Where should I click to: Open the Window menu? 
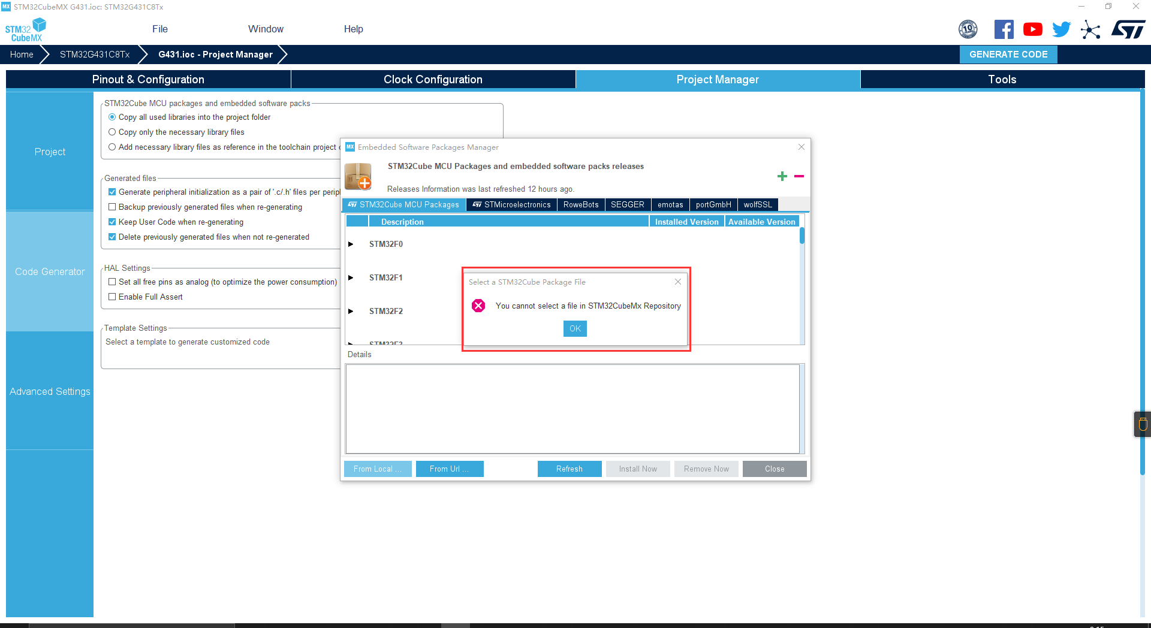pos(266,29)
